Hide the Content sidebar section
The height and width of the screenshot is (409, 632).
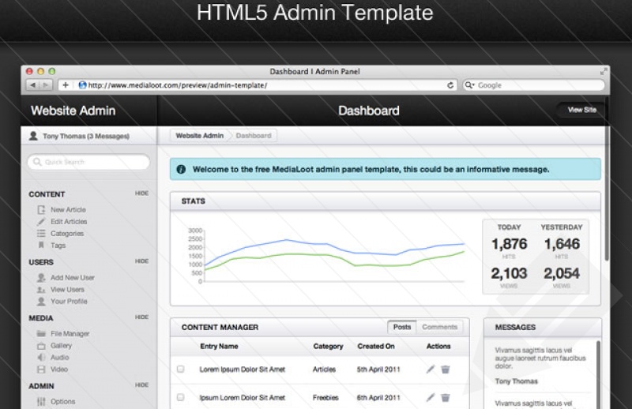tap(141, 193)
